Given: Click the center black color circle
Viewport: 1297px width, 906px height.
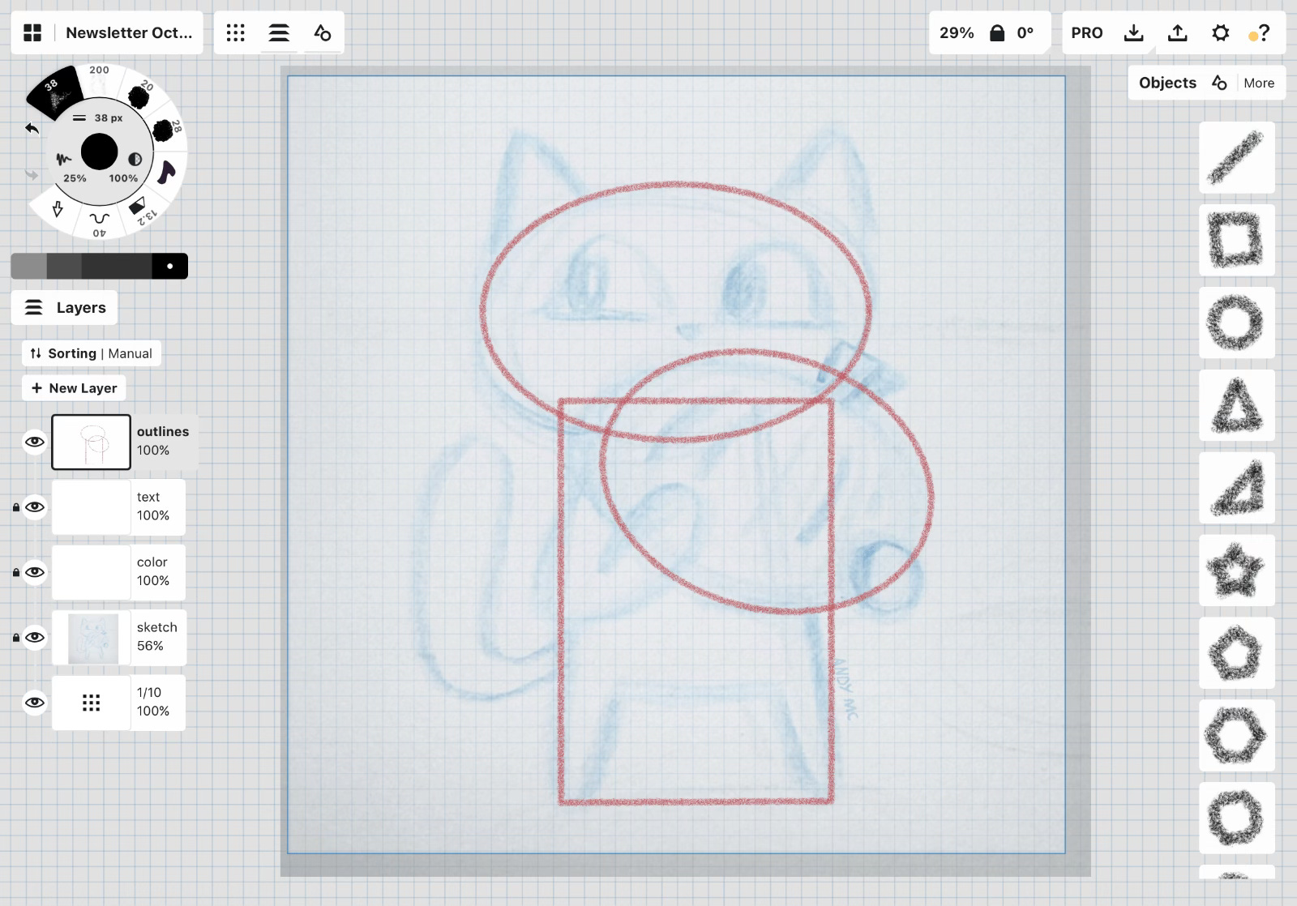Looking at the screenshot, I should pos(100,152).
